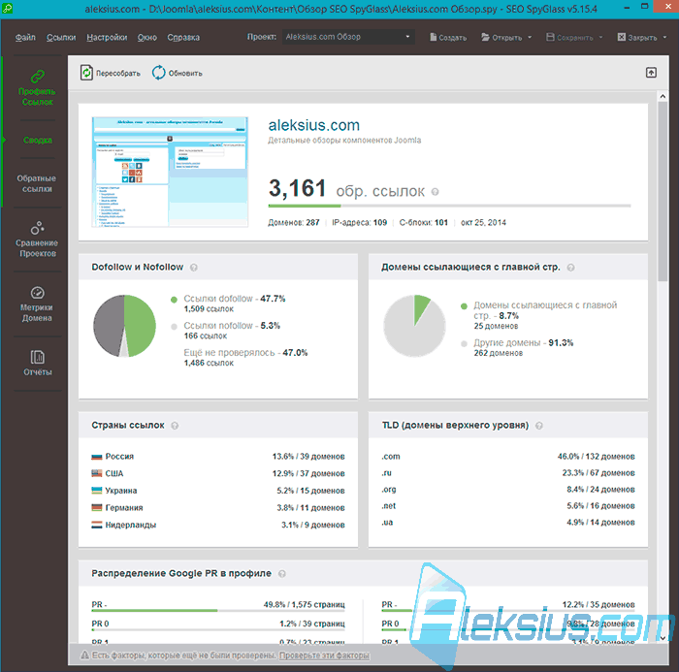679x672 pixels.
Task: Click the '1,509 ссылок' dofollow count
Action: (209, 309)
